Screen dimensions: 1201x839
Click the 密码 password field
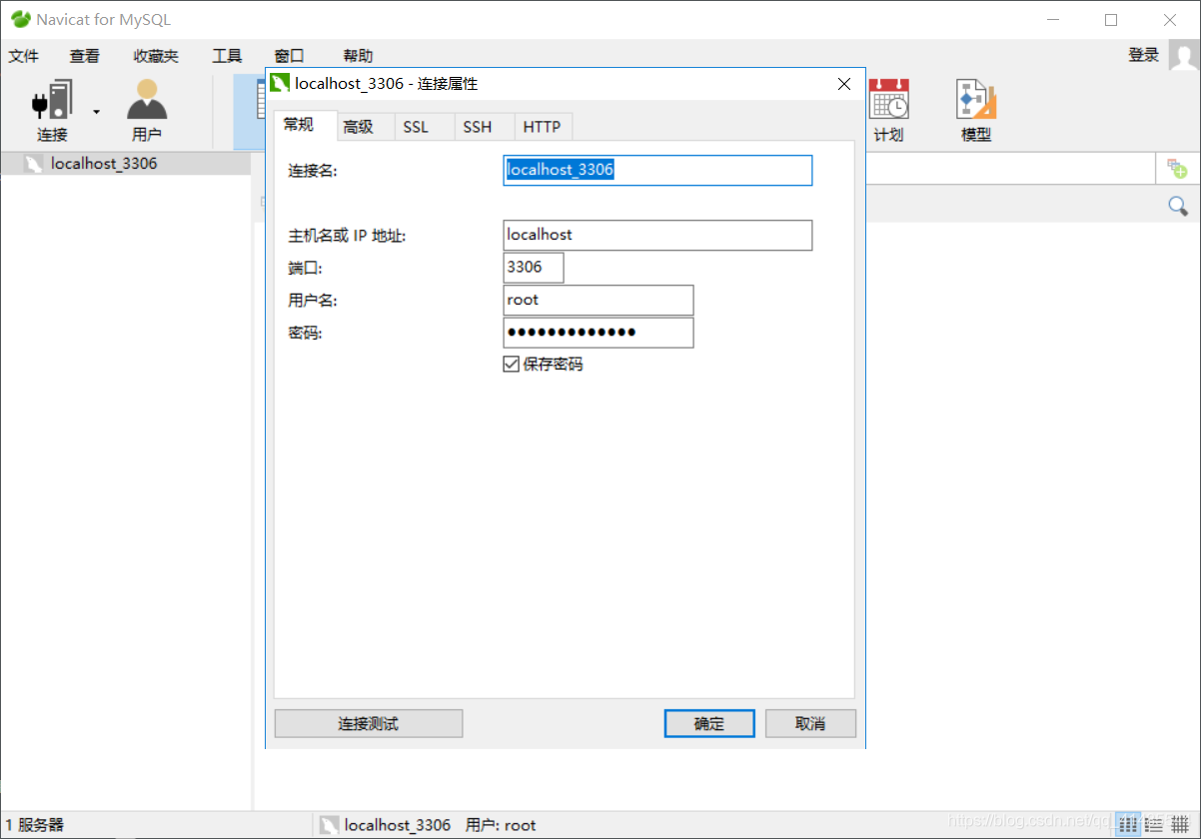coord(598,333)
